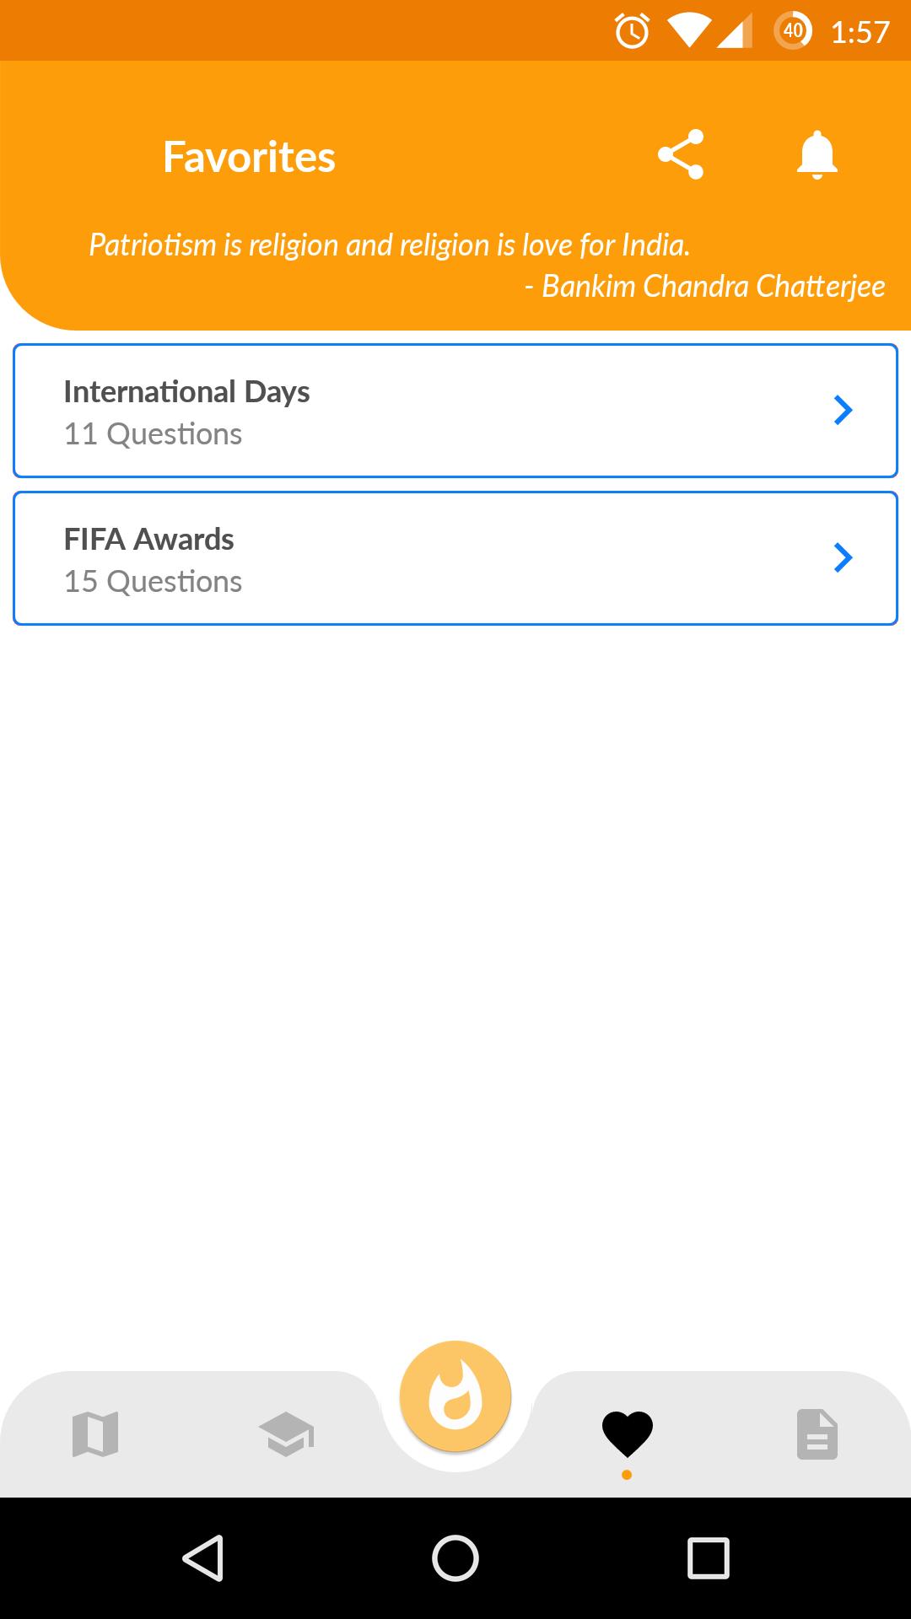Tap the center flame button
911x1619 pixels.
[455, 1396]
